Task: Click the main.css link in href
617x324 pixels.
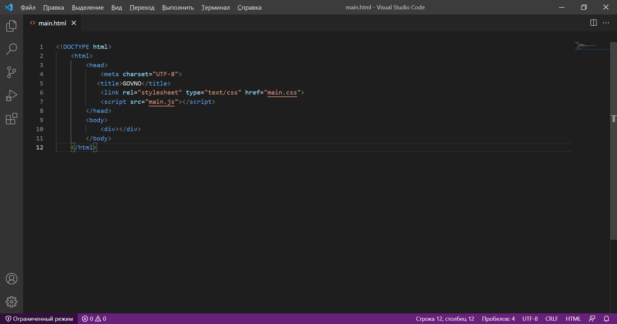Action: (x=283, y=93)
